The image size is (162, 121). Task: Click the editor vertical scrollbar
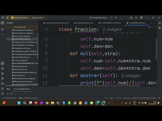pos(156,49)
